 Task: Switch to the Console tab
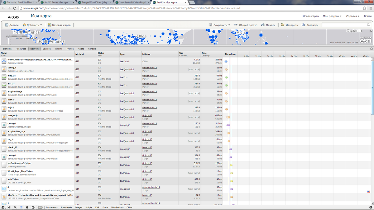coord(92,49)
